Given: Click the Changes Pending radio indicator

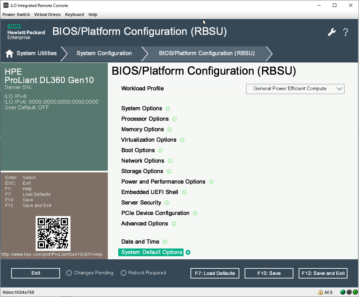Looking at the screenshot, I should (x=69, y=273).
